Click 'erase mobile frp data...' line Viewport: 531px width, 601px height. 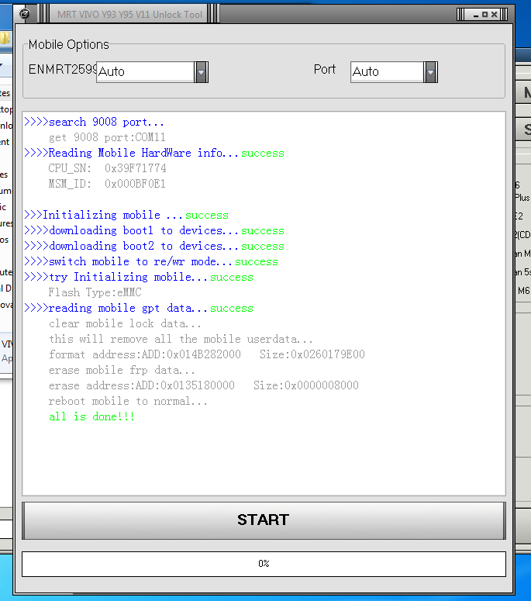(x=122, y=370)
